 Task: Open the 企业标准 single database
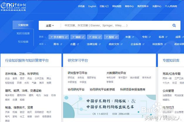click(x=136, y=44)
